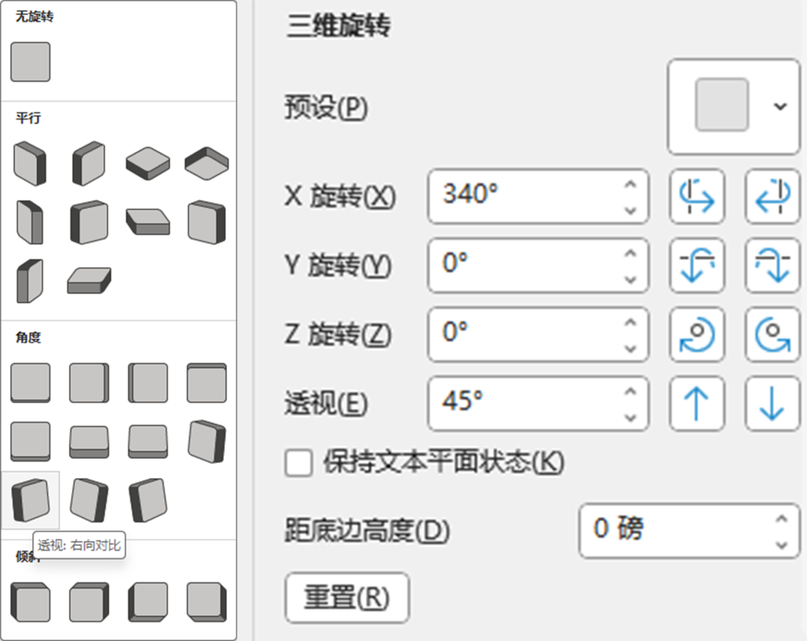Click Y 旋转 field showing 0°
The width and height of the screenshot is (807, 641).
538,265
